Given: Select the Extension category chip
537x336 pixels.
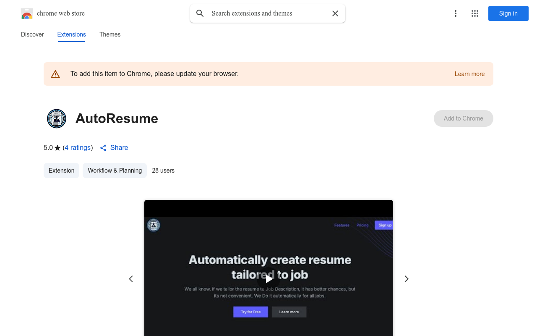Looking at the screenshot, I should click(x=61, y=171).
